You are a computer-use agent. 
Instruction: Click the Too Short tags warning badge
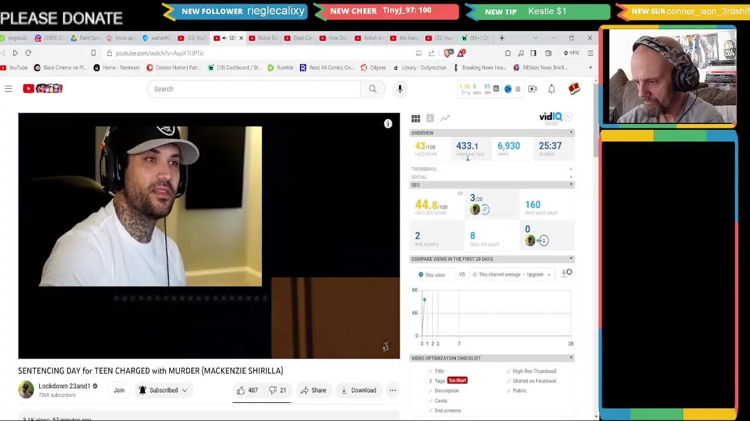[457, 381]
